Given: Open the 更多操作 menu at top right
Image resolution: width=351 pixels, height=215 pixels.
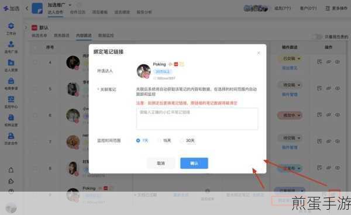Looking at the screenshot, I should pyautogui.click(x=336, y=8).
